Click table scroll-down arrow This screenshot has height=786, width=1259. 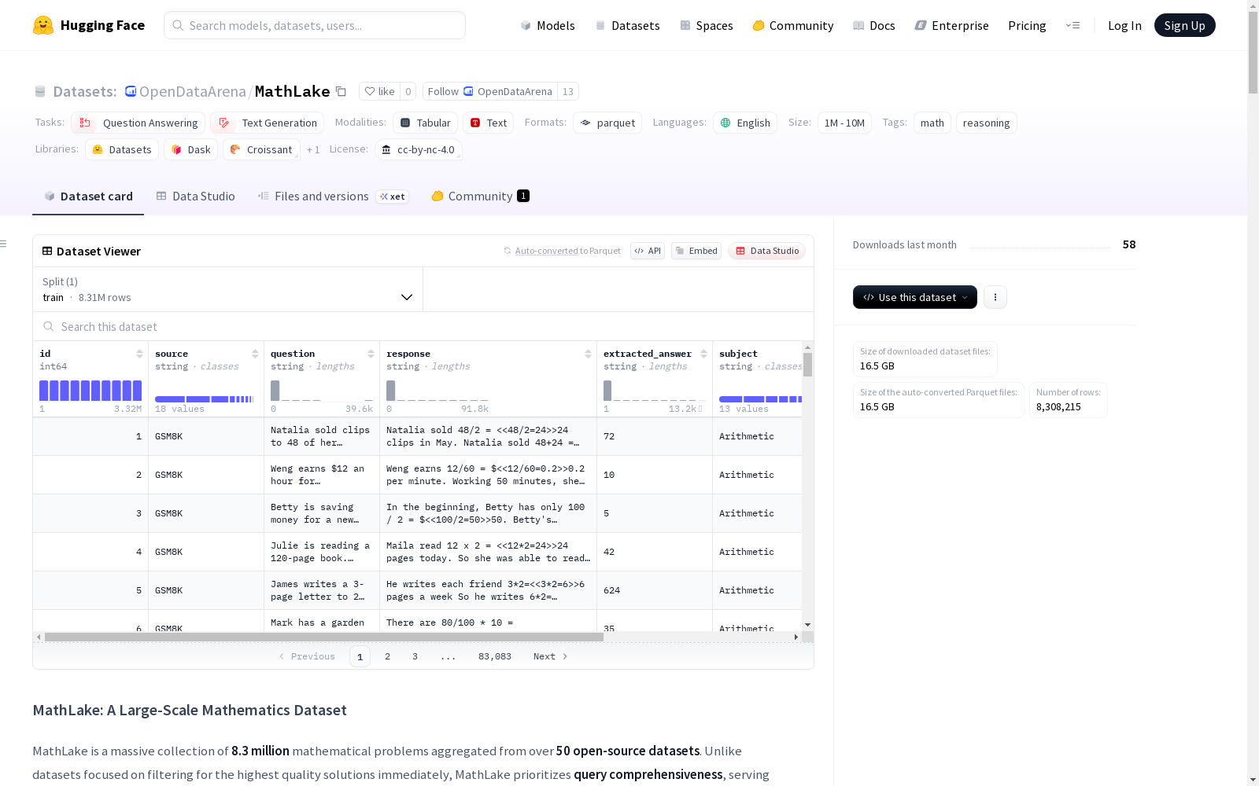(x=807, y=625)
